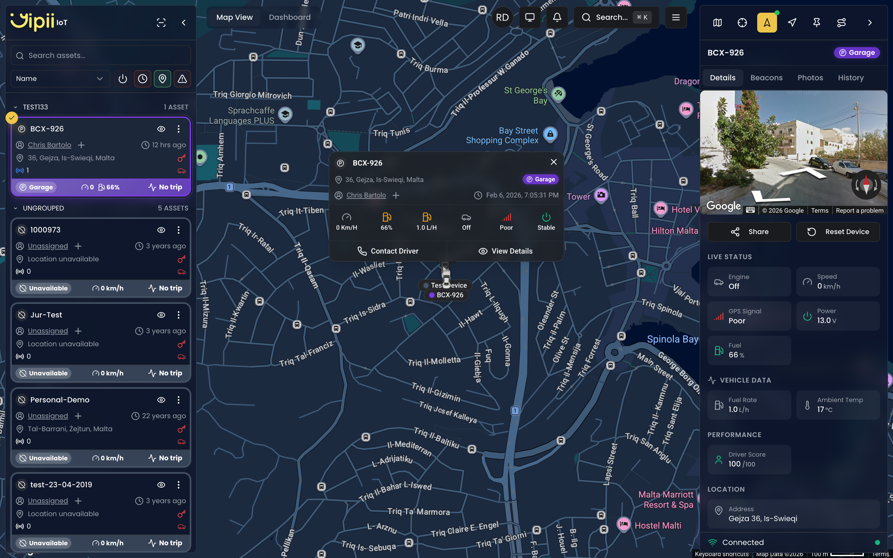Screen dimensions: 893x558
Task: Open the Details tab
Action: pyautogui.click(x=722, y=78)
